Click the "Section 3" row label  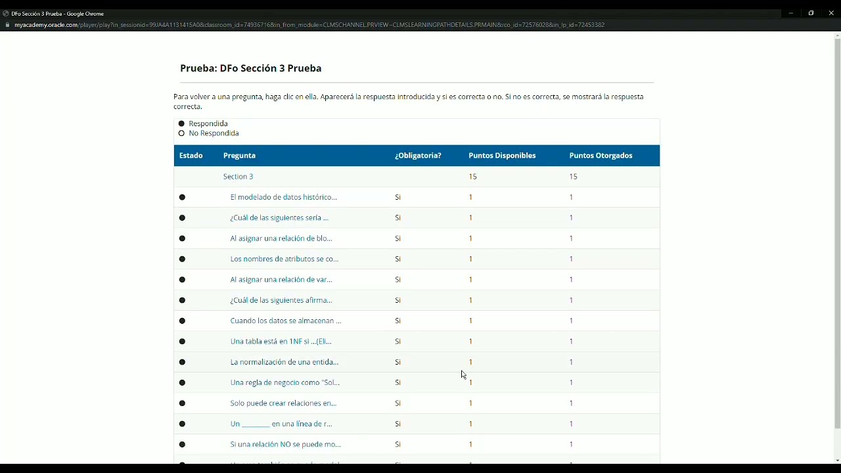[238, 177]
